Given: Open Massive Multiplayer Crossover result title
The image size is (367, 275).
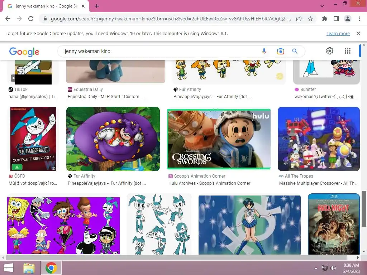Looking at the screenshot, I should click(x=318, y=183).
